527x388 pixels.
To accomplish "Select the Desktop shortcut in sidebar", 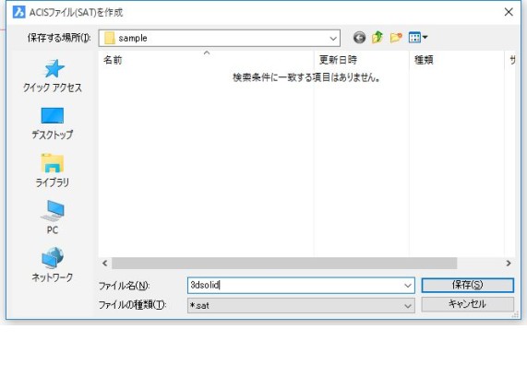I will click(53, 123).
